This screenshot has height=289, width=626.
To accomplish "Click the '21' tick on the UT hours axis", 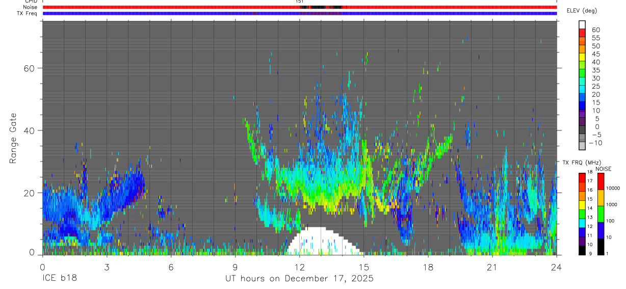I will click(x=492, y=267).
